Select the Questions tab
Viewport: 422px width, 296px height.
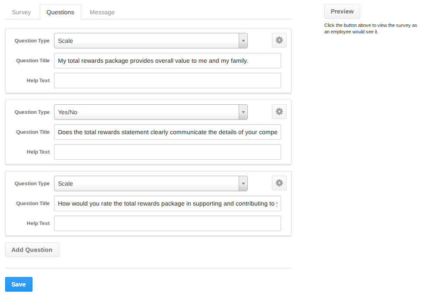click(x=60, y=12)
